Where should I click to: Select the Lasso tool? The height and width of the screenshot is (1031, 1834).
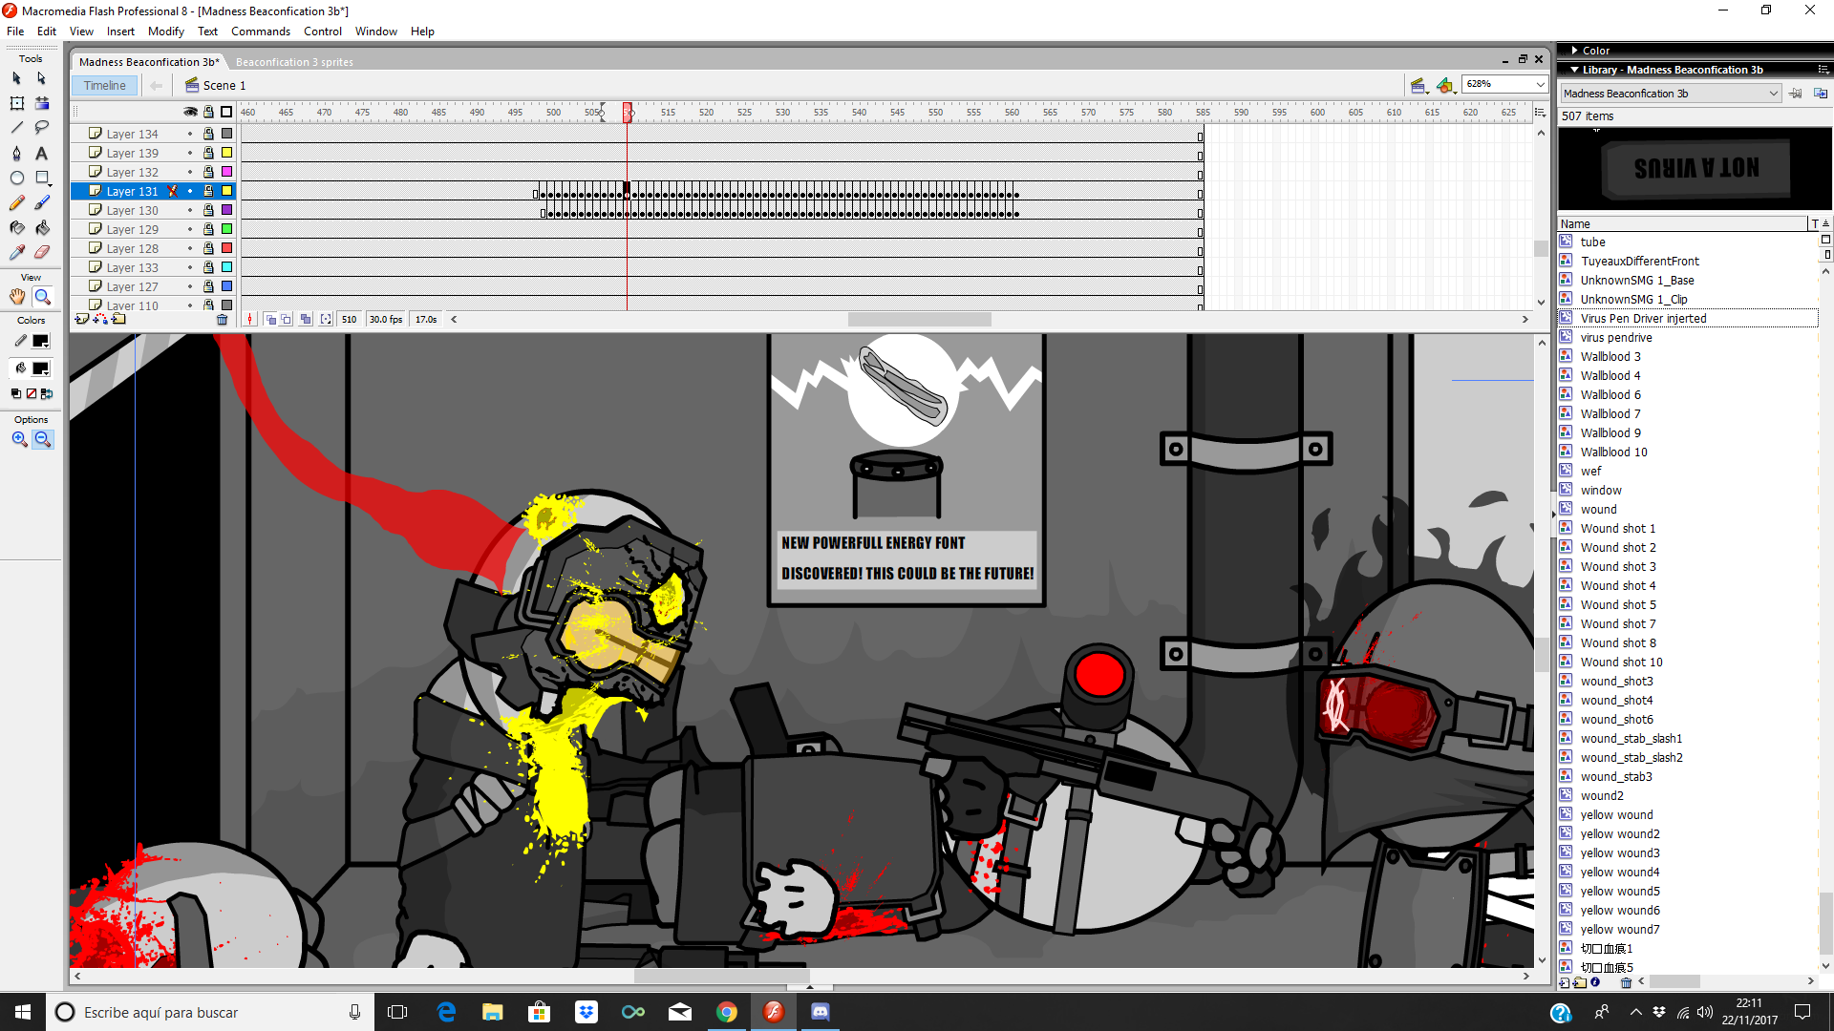tap(41, 128)
